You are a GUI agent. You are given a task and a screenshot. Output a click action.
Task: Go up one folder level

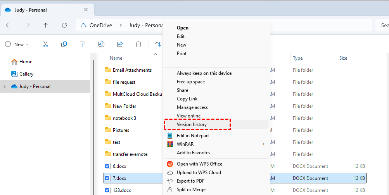(x=46, y=25)
